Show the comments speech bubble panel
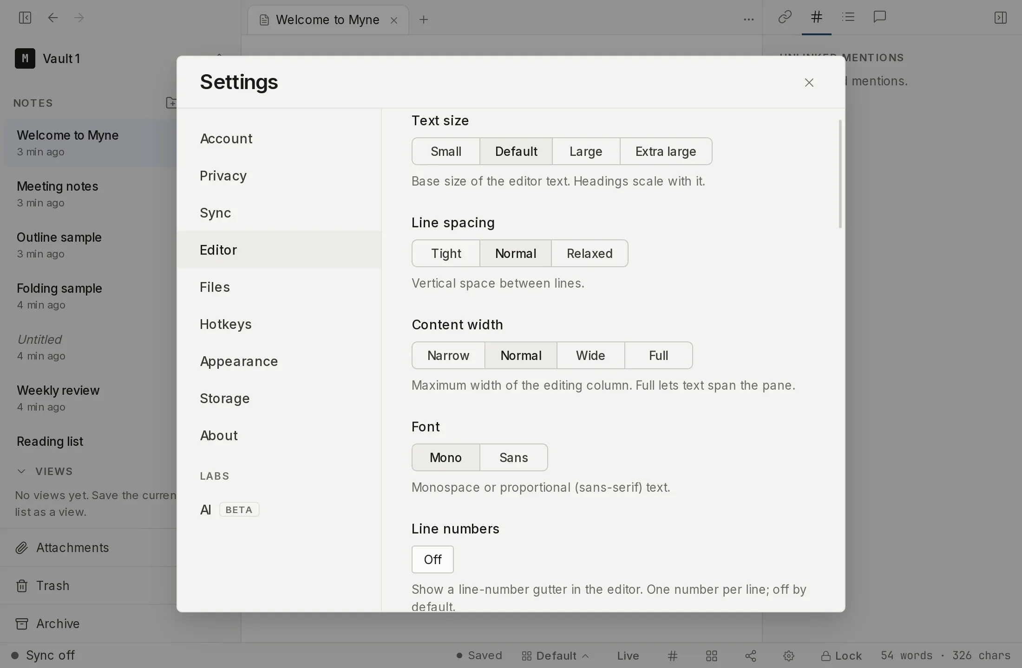Viewport: 1022px width, 668px height. pyautogui.click(x=880, y=17)
